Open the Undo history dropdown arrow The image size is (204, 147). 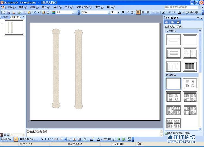[x=39, y=12]
